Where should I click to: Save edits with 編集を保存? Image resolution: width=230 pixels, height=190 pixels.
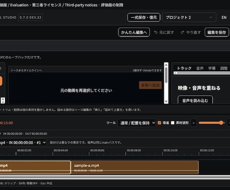point(216,32)
